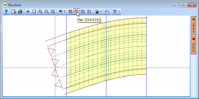Select the Plan view cube icon
The width and height of the screenshot is (199, 99).
pos(77,12)
